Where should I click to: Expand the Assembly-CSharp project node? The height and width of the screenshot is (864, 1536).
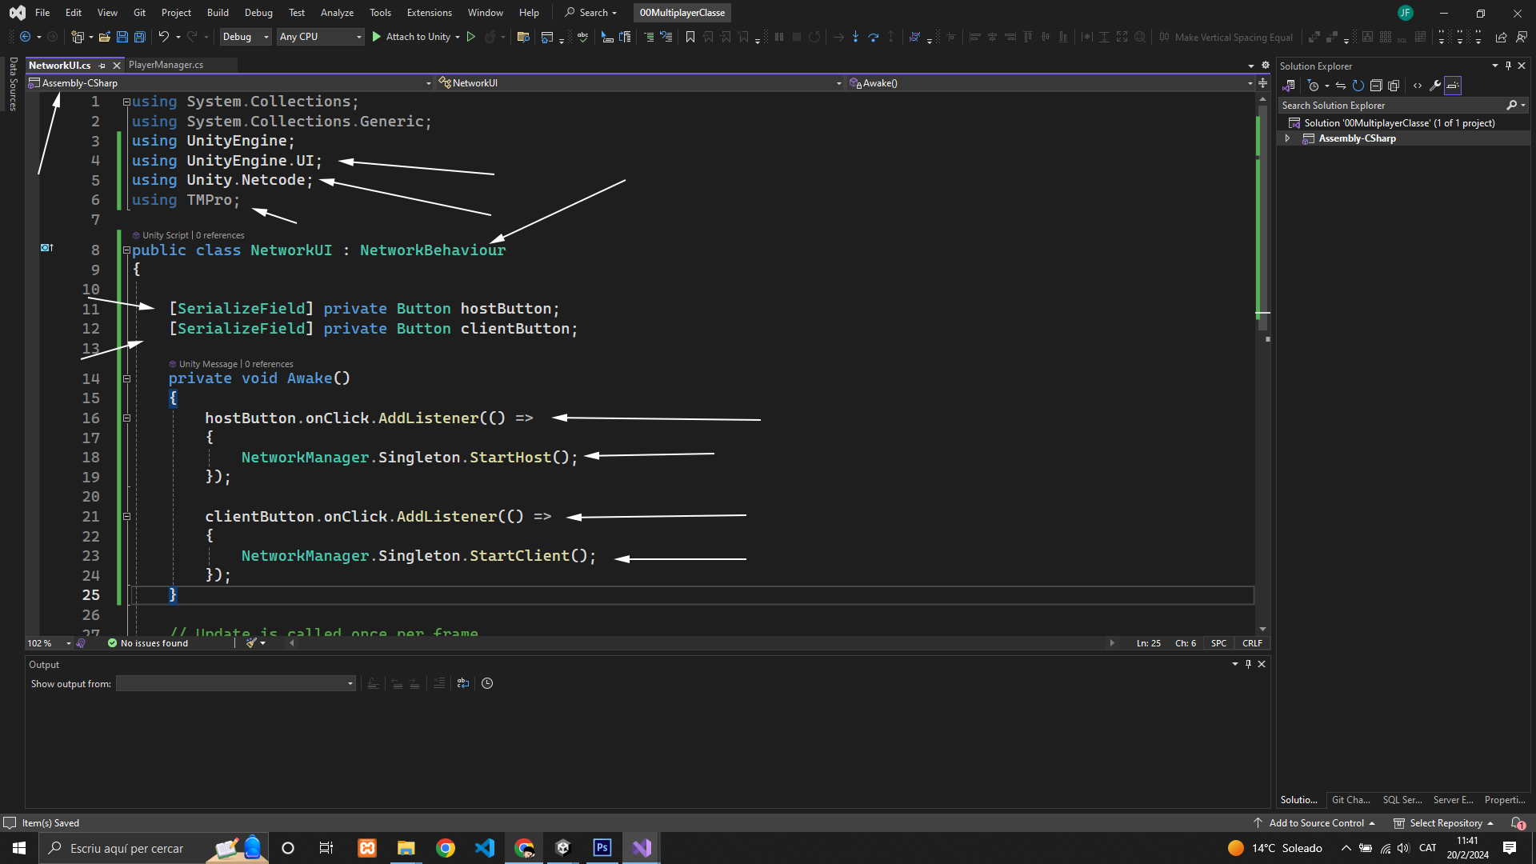pos(1287,138)
